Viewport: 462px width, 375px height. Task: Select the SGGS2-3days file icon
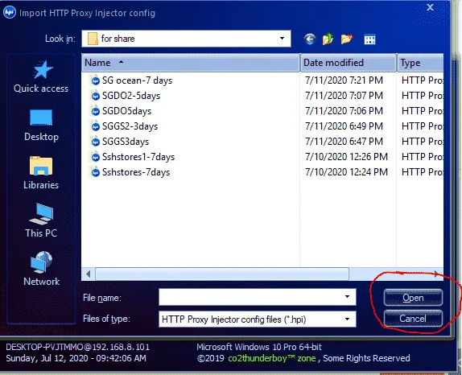[x=95, y=126]
